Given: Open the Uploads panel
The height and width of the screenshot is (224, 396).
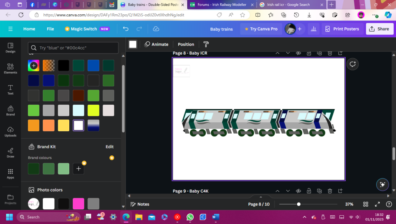Looking at the screenshot, I should click(10, 131).
